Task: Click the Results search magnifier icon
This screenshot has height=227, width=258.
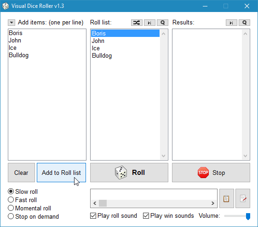Action: pos(244,23)
